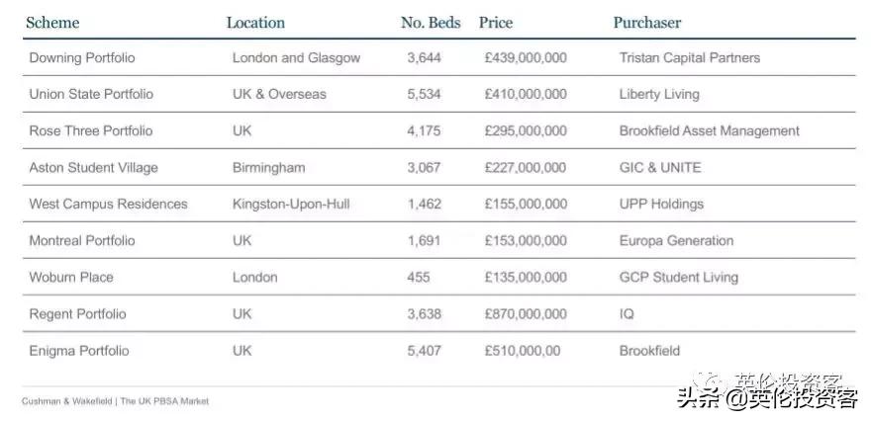871x422 pixels.
Task: Click the Brookfield Asset Management purchaser
Action: [x=709, y=131]
